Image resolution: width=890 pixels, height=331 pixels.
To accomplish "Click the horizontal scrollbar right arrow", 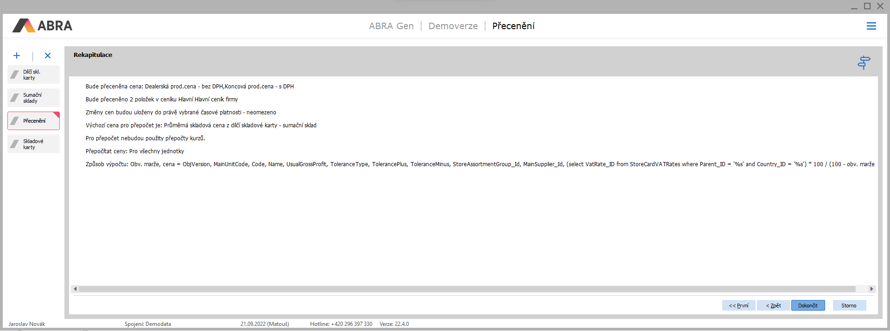I will pos(871,289).
